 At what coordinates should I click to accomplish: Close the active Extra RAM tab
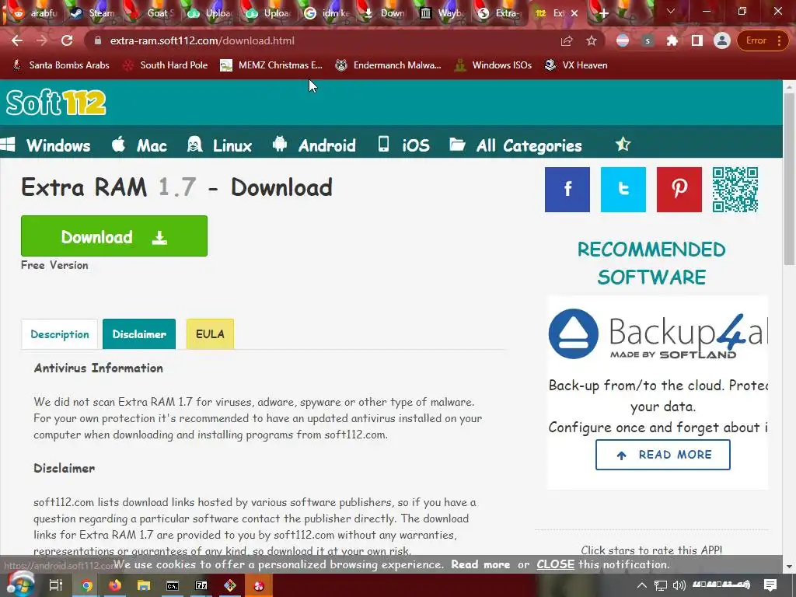coord(574,13)
